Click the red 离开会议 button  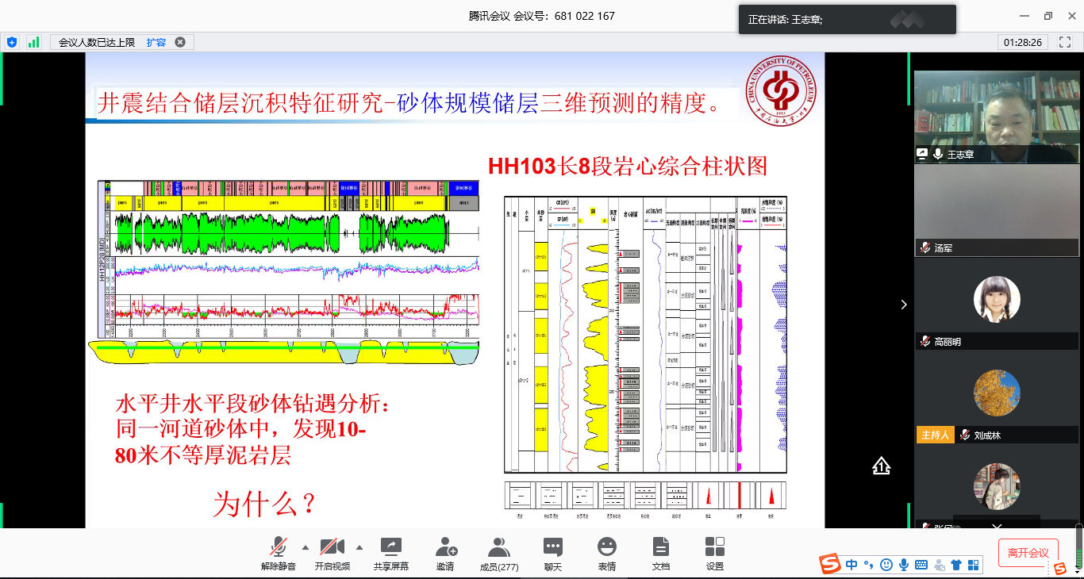(1028, 553)
